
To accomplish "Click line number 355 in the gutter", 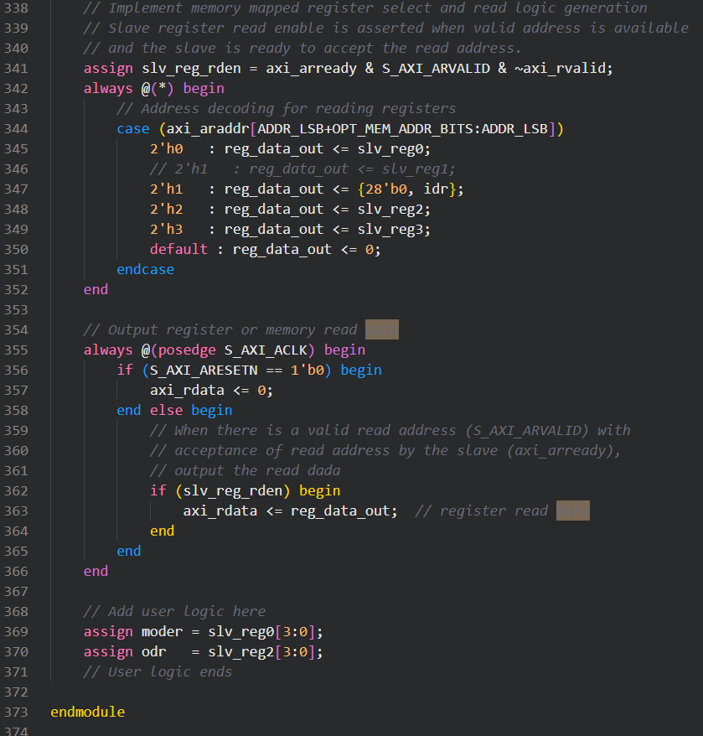I will pos(17,350).
